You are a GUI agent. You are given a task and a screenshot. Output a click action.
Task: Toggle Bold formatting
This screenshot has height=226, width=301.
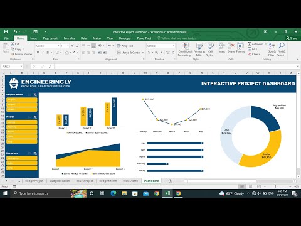click(38, 53)
